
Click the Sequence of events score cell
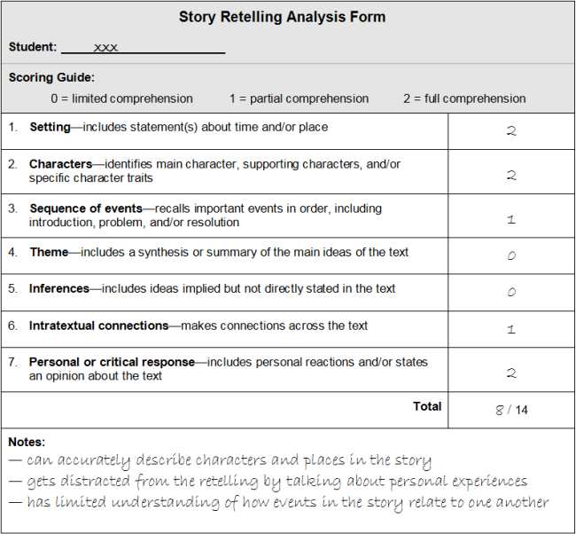click(511, 218)
